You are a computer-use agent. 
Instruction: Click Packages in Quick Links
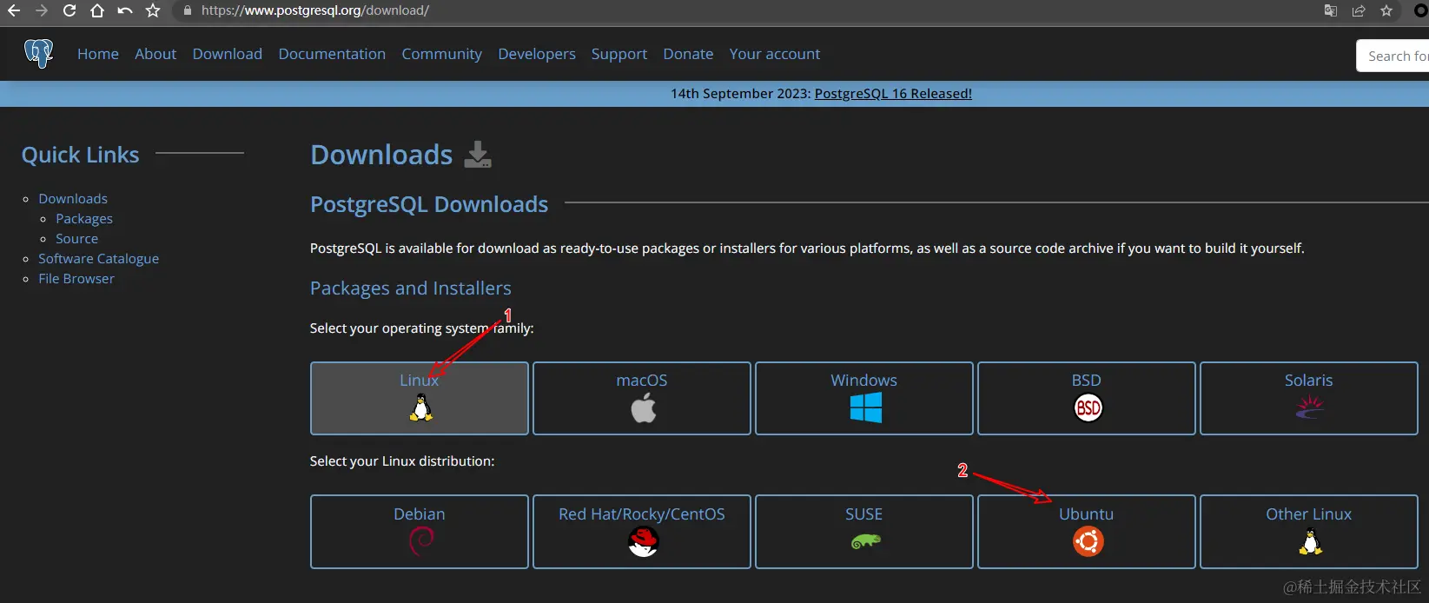(x=84, y=219)
